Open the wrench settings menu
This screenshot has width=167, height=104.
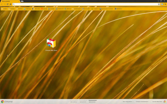[x=165, y=4]
